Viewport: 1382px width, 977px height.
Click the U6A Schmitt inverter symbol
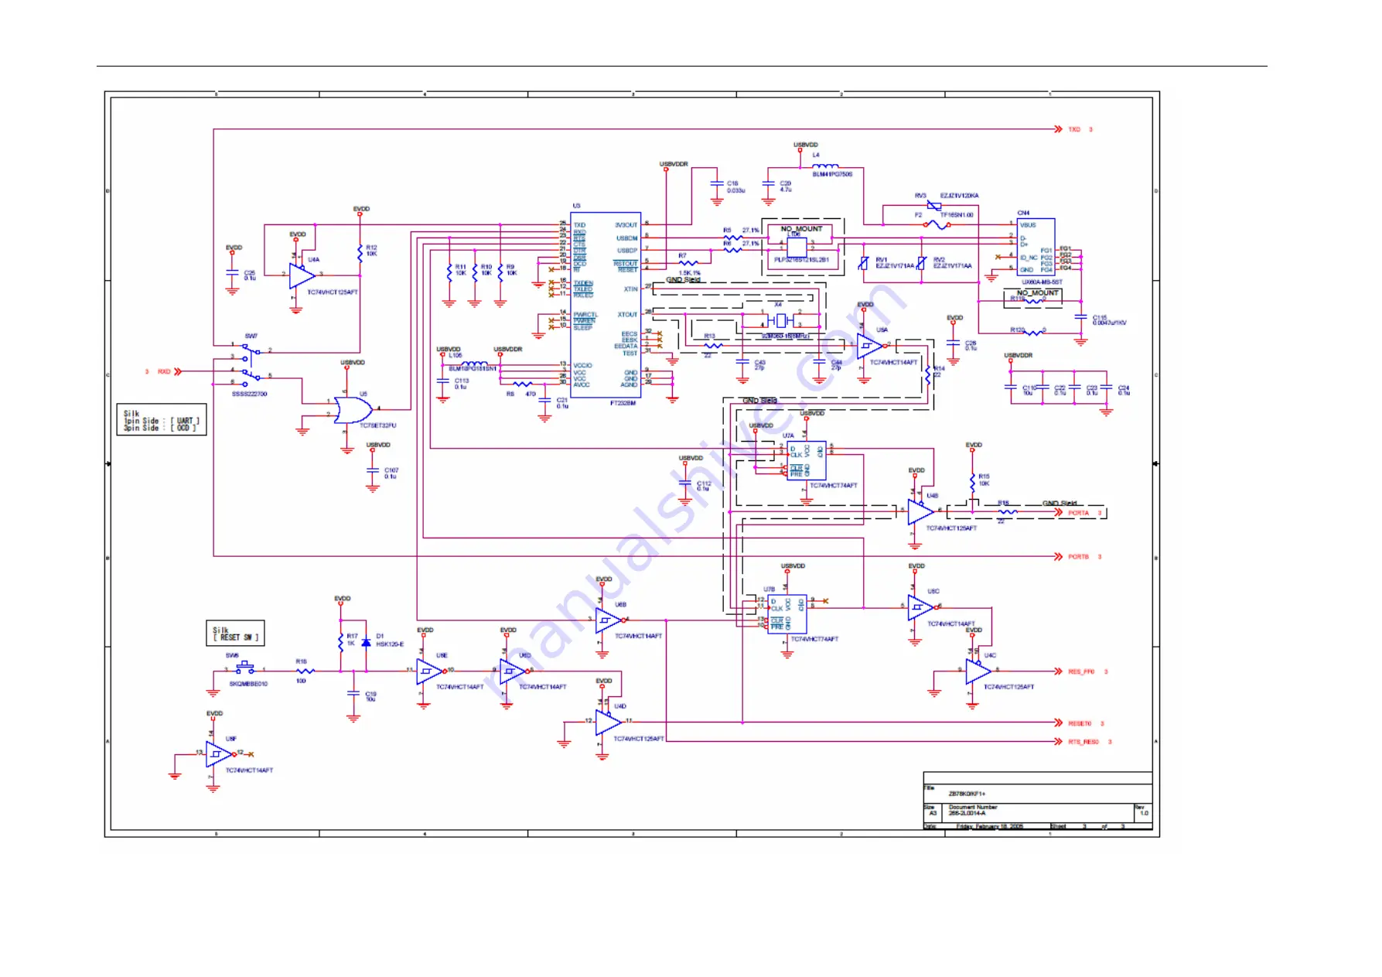pos(872,346)
